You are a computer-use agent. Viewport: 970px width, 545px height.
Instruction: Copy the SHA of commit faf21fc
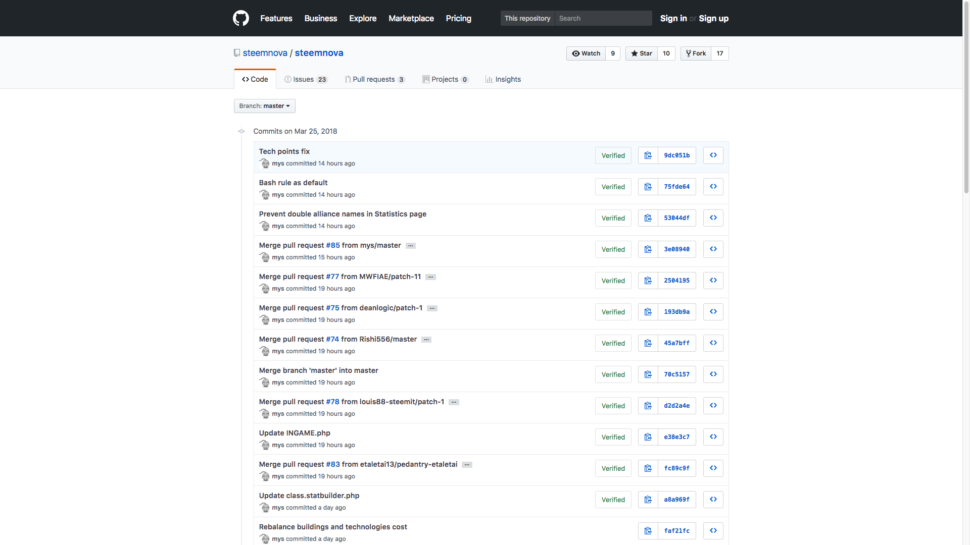[648, 531]
